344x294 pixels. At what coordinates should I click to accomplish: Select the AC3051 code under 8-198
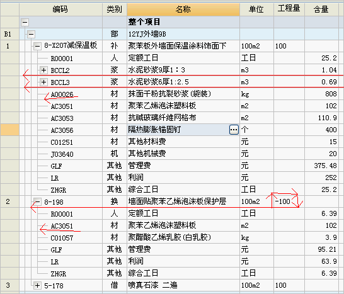[x=62, y=226]
